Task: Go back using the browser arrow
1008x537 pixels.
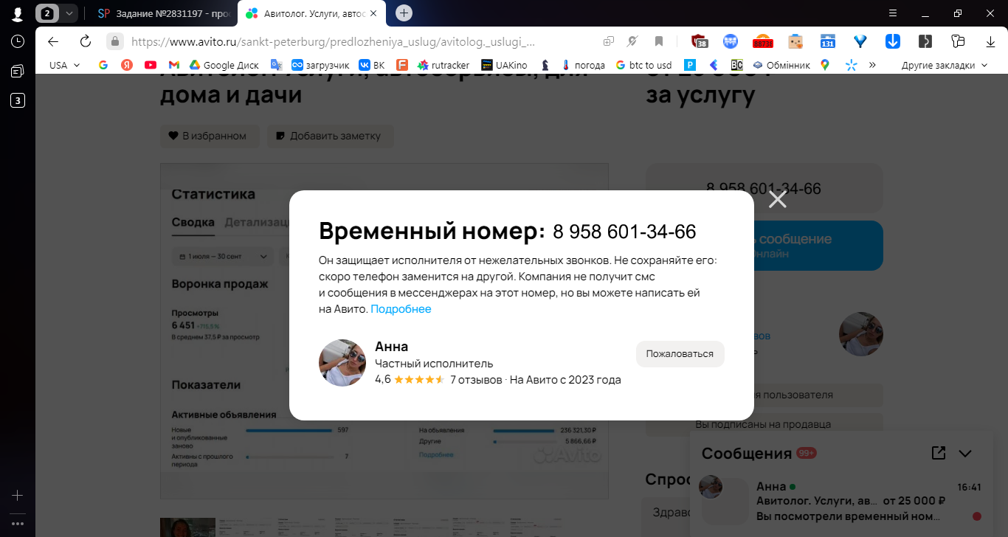Action: pyautogui.click(x=53, y=41)
